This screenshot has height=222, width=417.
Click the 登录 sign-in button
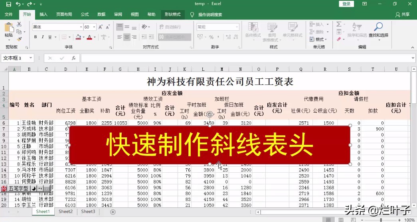pyautogui.click(x=346, y=4)
